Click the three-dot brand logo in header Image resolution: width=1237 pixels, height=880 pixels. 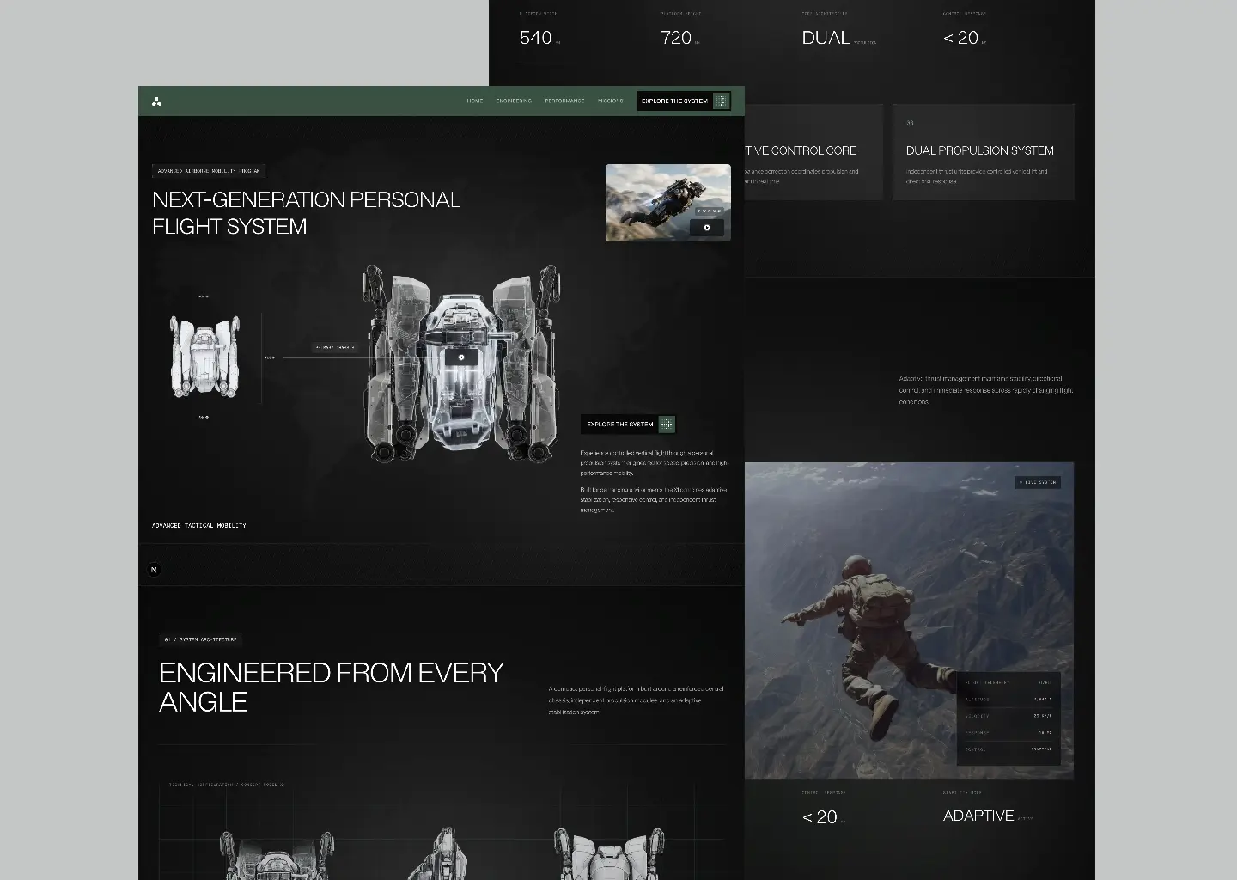(x=156, y=101)
